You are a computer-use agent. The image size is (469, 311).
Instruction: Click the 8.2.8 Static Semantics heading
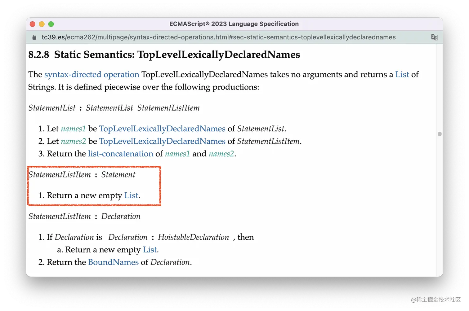(x=164, y=55)
